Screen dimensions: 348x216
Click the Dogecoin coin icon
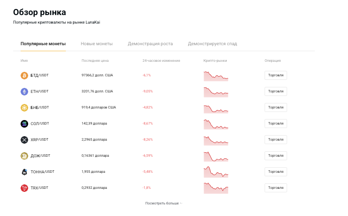24,156
